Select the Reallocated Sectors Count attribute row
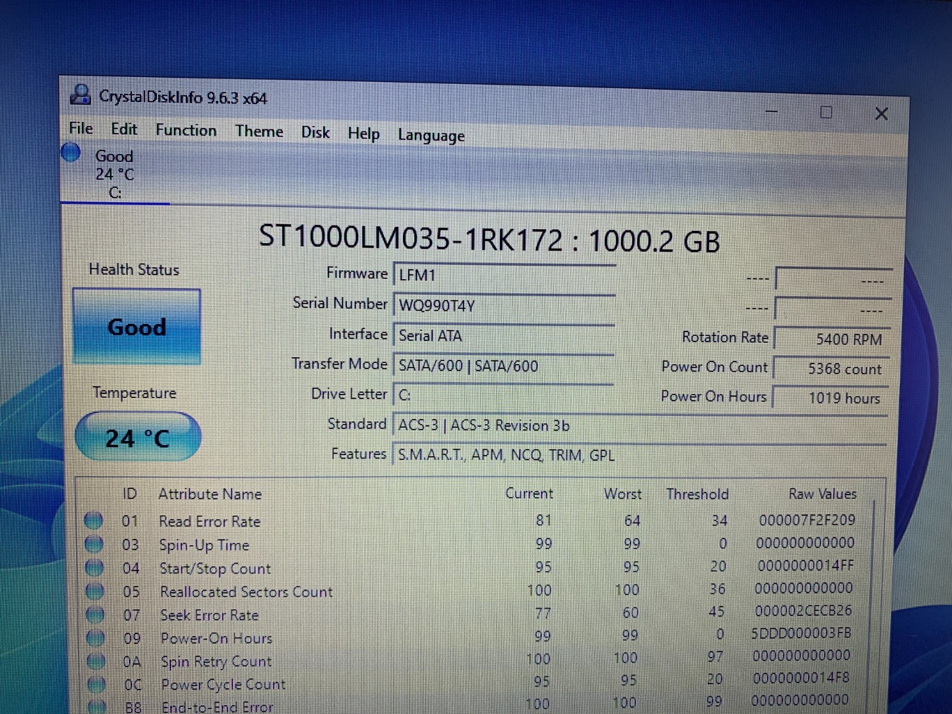 pyautogui.click(x=476, y=590)
